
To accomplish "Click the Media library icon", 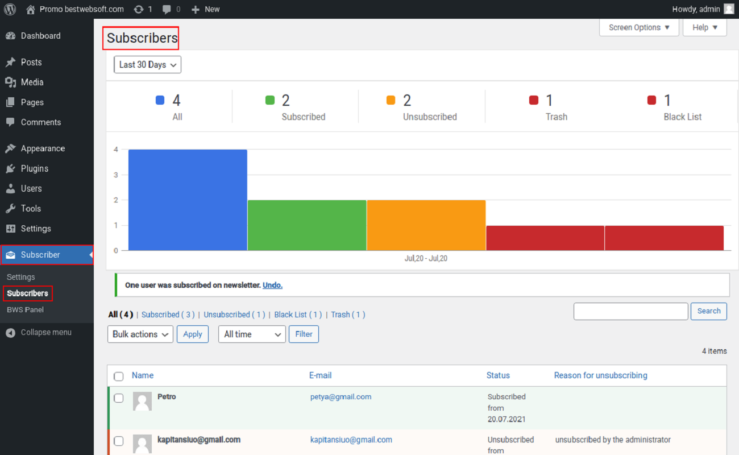I will 10,82.
